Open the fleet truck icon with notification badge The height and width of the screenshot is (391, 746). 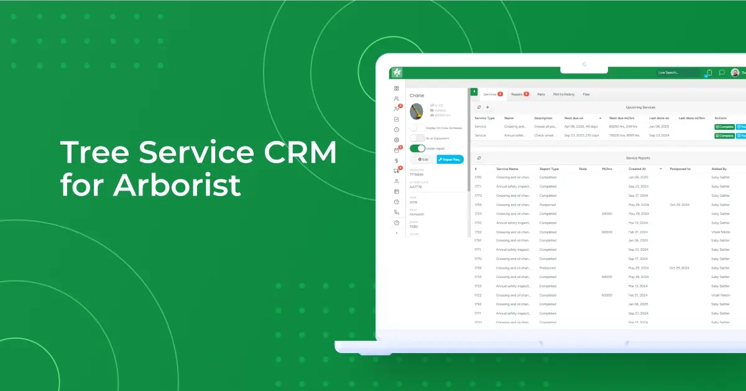(x=396, y=171)
